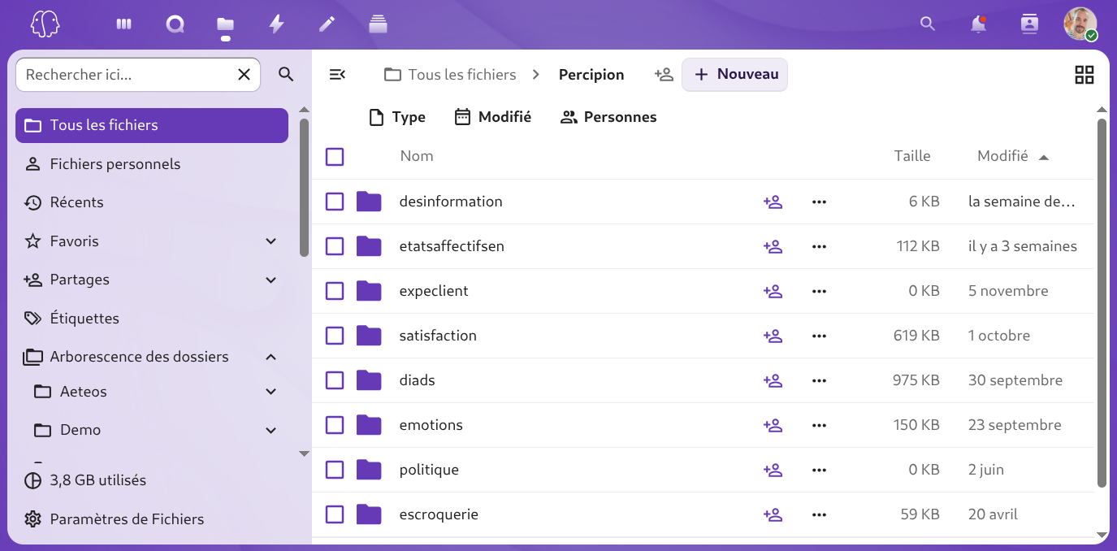Open the Contacts icon in header
Image resolution: width=1117 pixels, height=551 pixels.
pos(1029,24)
